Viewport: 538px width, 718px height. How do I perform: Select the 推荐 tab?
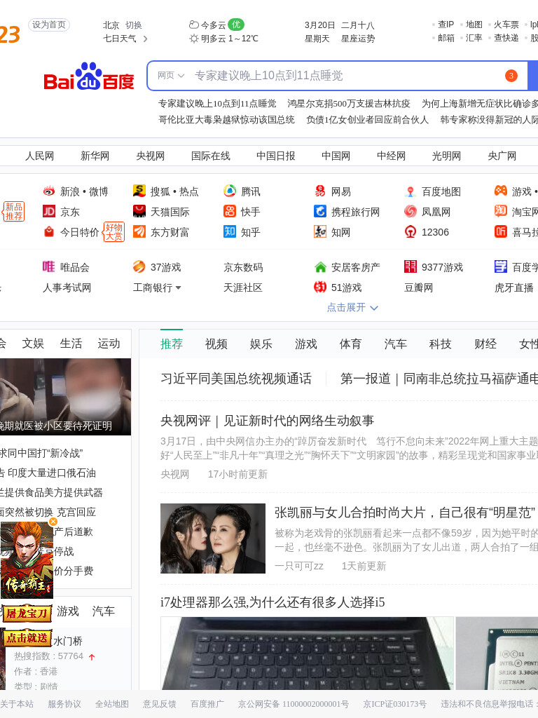tap(172, 344)
